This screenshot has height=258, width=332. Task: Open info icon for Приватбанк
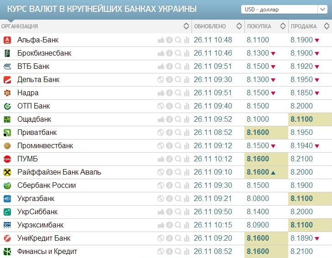169,133
